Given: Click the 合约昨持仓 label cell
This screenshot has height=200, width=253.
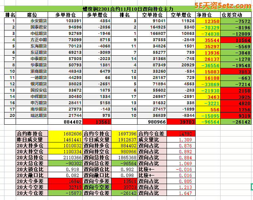Looking at the screenshot, I should 32,134.
